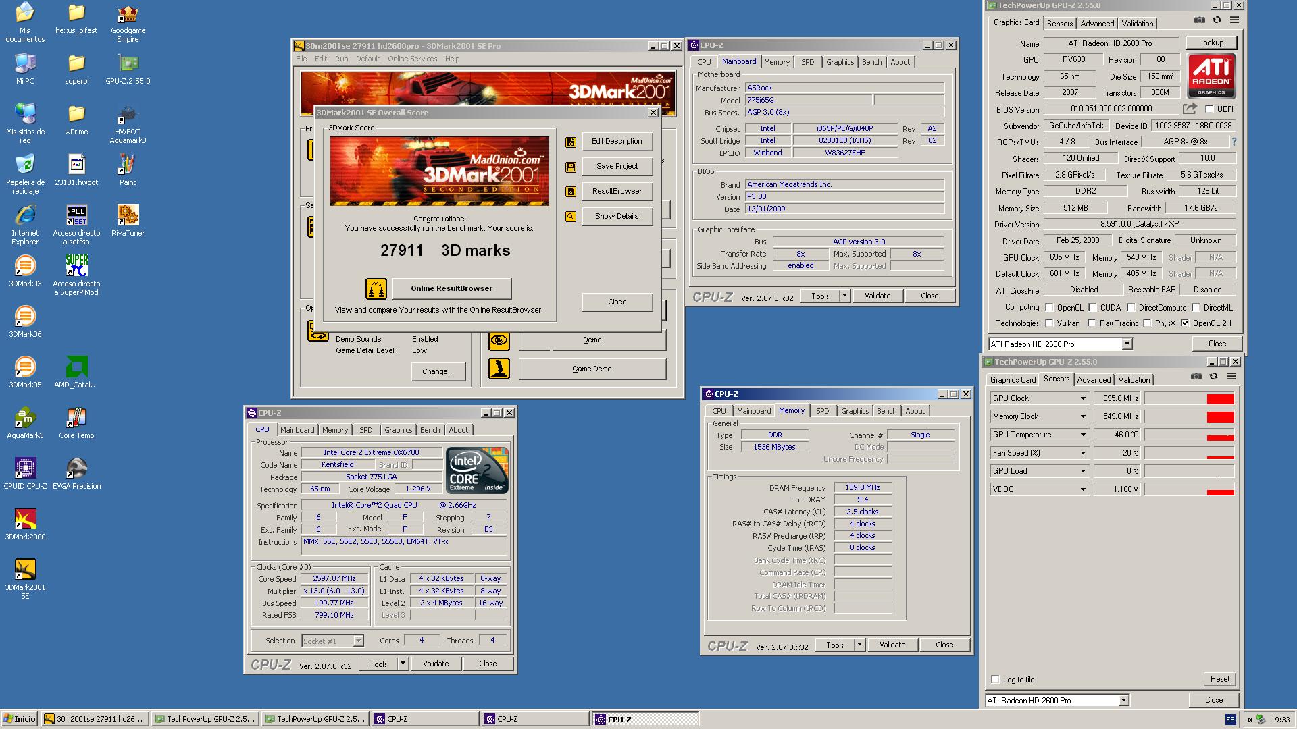Switch to 30m2001se taskbar window button
The height and width of the screenshot is (729, 1297).
click(x=95, y=720)
